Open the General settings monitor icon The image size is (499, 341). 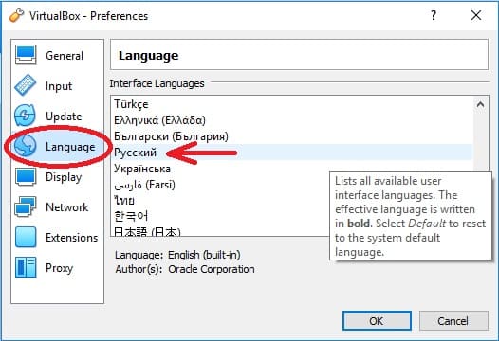pos(26,55)
